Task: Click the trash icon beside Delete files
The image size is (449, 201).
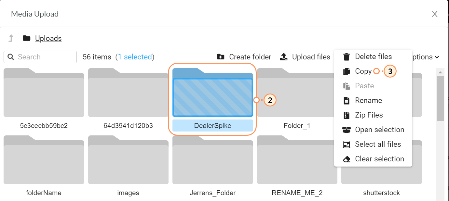Action: 347,57
